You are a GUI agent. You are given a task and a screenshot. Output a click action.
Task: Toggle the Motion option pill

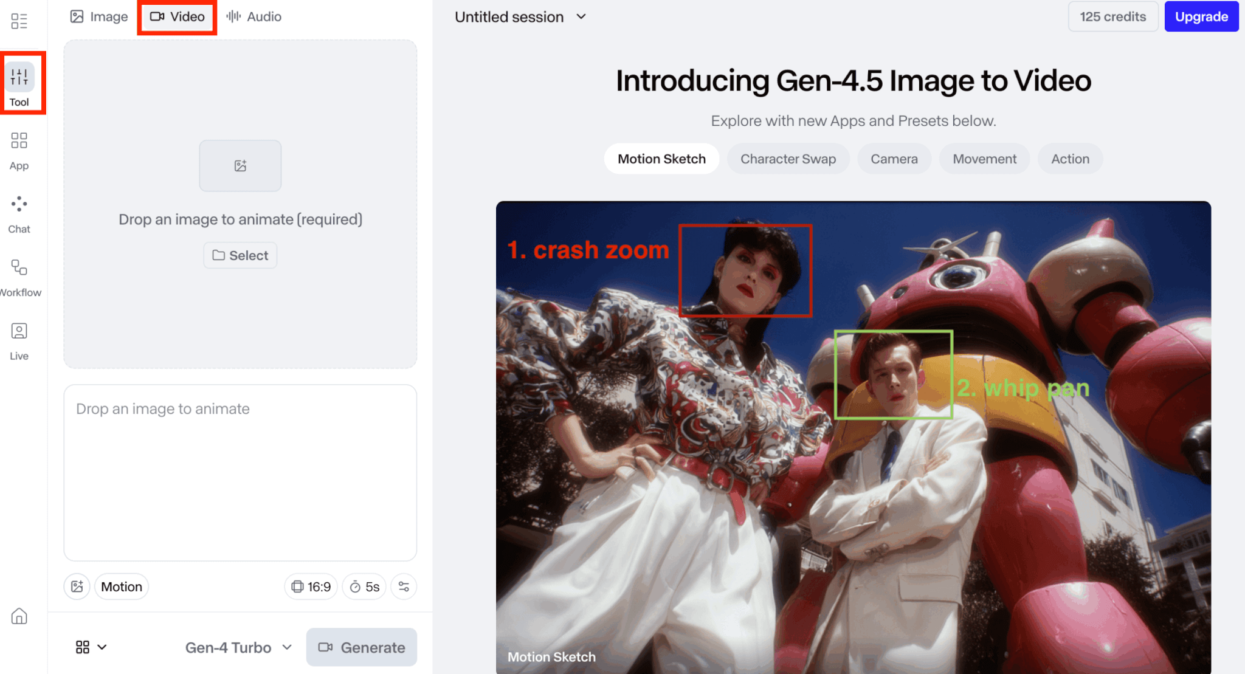point(122,586)
